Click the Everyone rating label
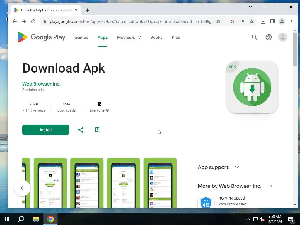 click(x=97, y=110)
